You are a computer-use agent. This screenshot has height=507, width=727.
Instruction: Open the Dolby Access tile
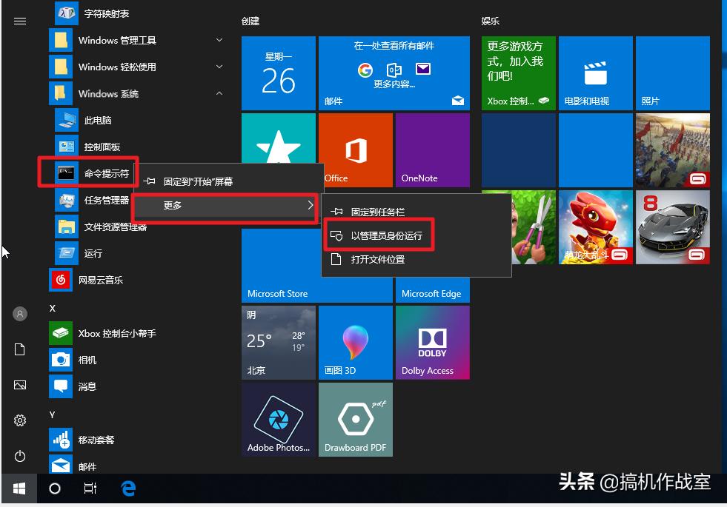coord(432,342)
